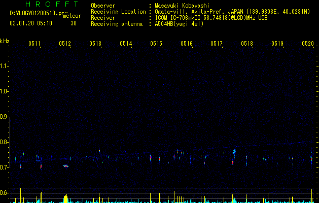Click the kHz axis unit label
This screenshot has height=203, width=319.
click(5, 41)
